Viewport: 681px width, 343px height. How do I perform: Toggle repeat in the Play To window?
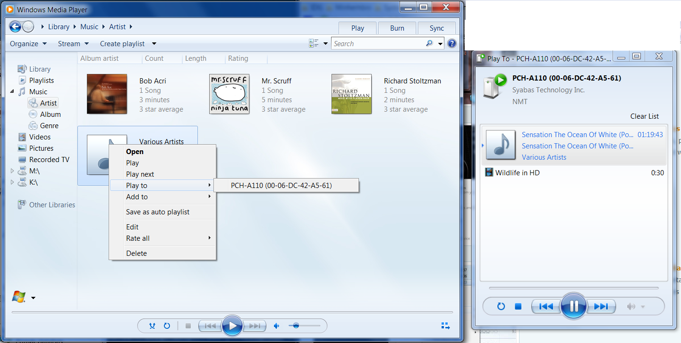tap(501, 306)
